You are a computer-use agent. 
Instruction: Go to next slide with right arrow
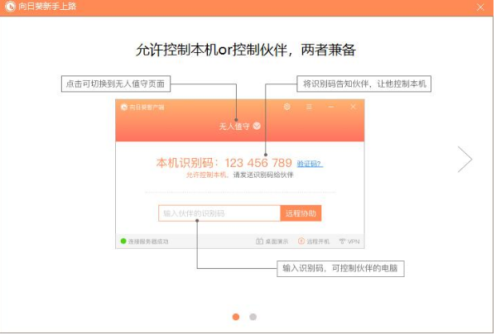pyautogui.click(x=465, y=159)
